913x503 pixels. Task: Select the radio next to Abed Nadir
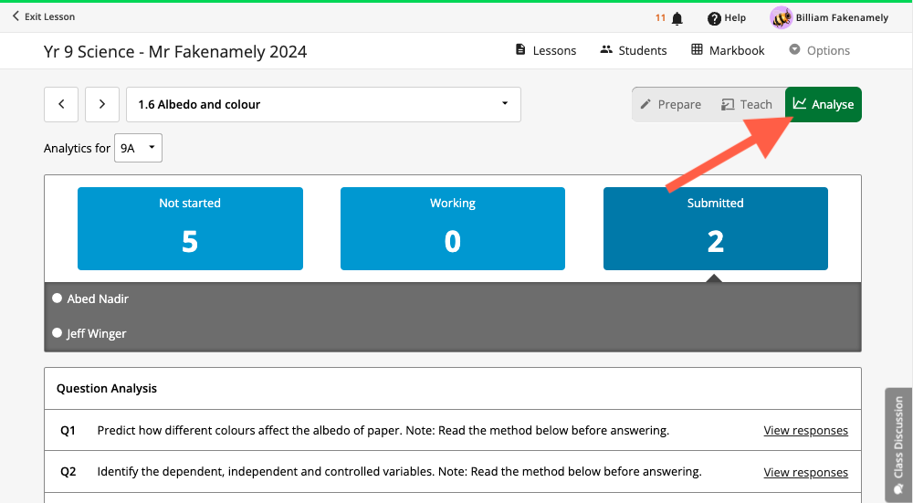coord(57,299)
